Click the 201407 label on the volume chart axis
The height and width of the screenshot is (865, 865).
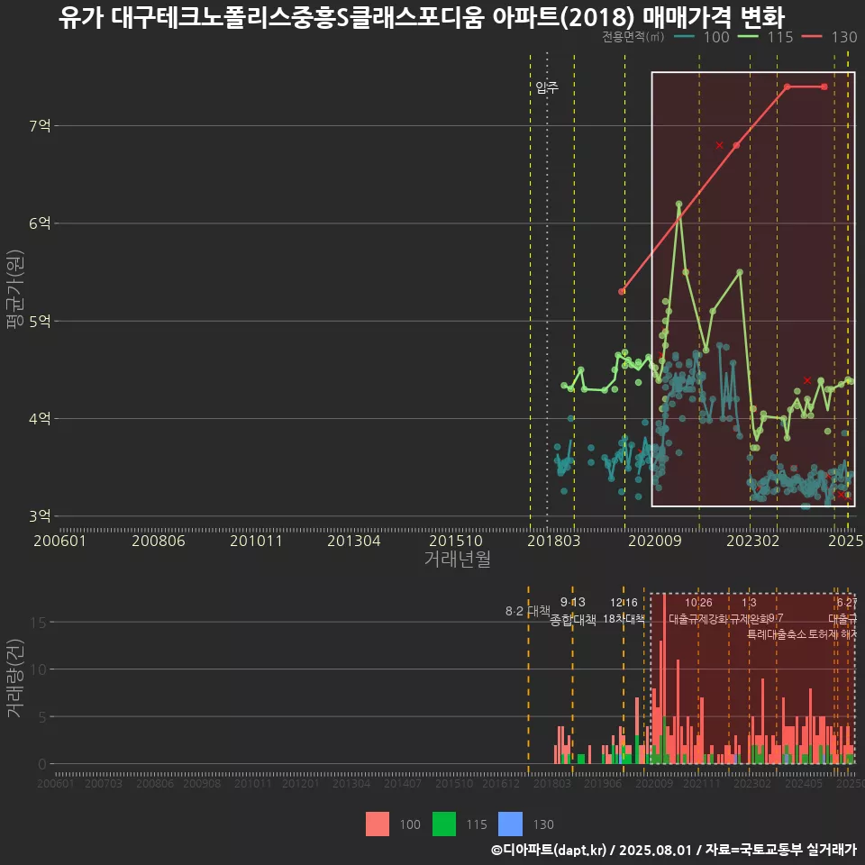pyautogui.click(x=403, y=784)
